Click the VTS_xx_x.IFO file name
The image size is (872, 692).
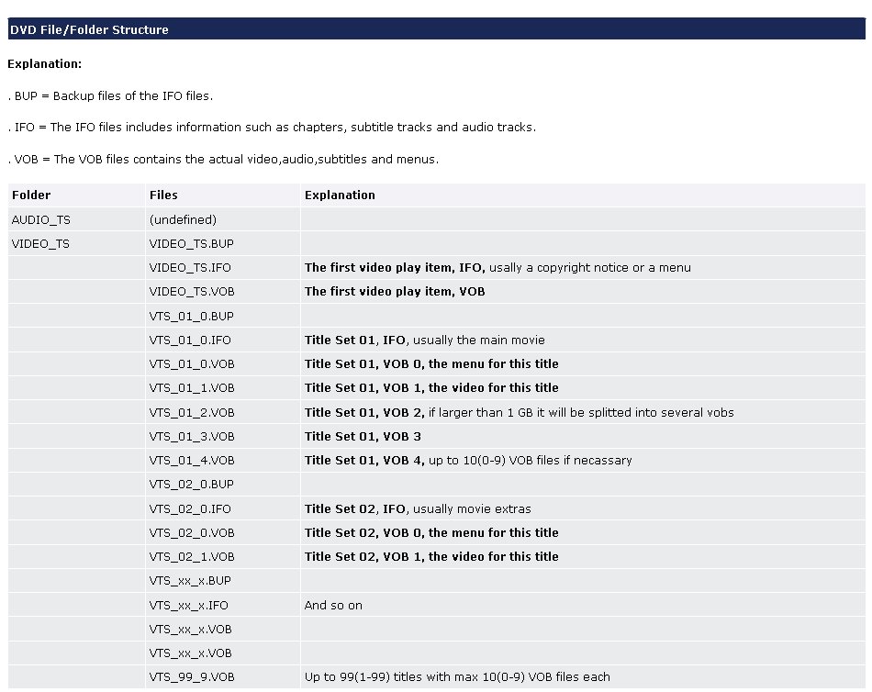(188, 605)
